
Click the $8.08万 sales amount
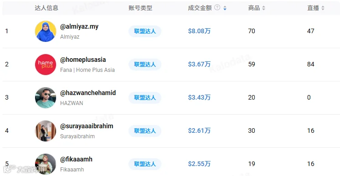click(199, 31)
